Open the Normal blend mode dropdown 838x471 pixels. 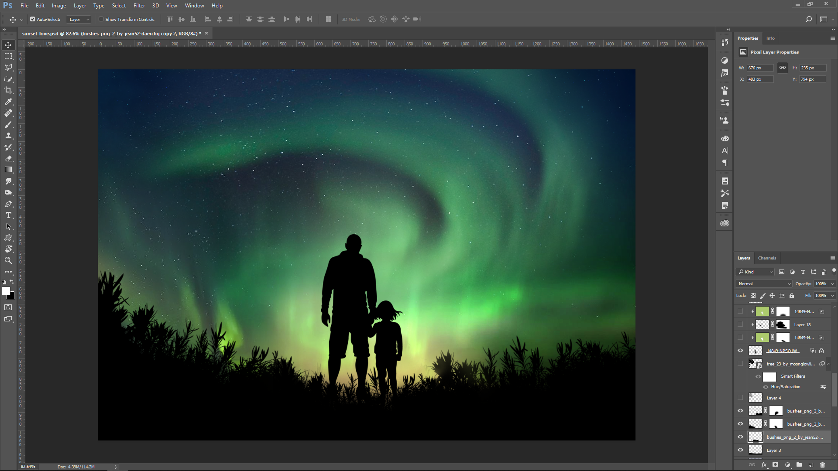pyautogui.click(x=764, y=283)
